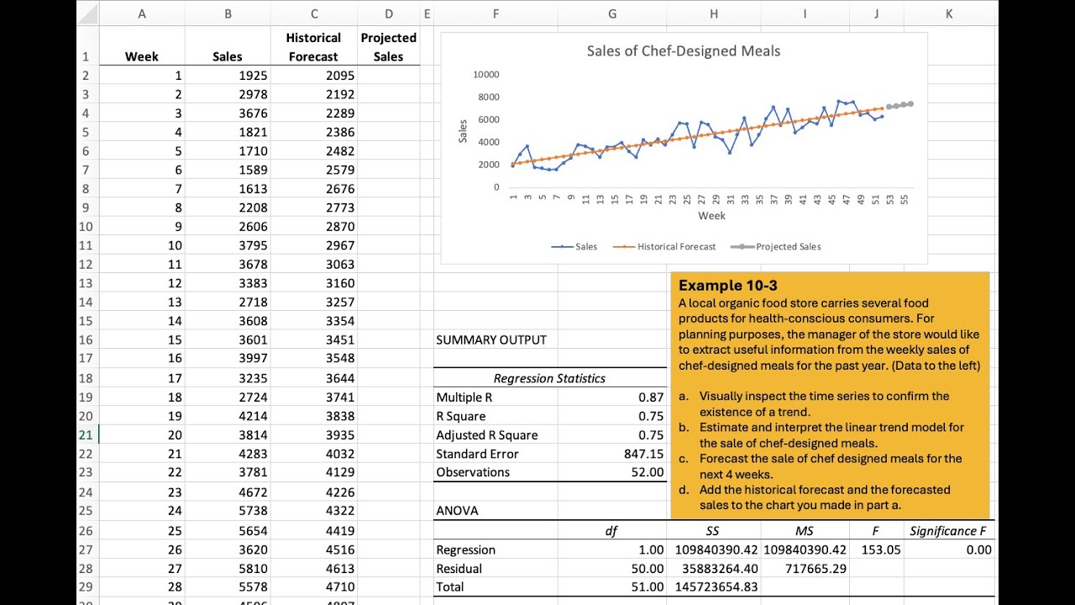The width and height of the screenshot is (1075, 605).
Task: Select the Residual SS value 35883264.40
Action: click(714, 569)
